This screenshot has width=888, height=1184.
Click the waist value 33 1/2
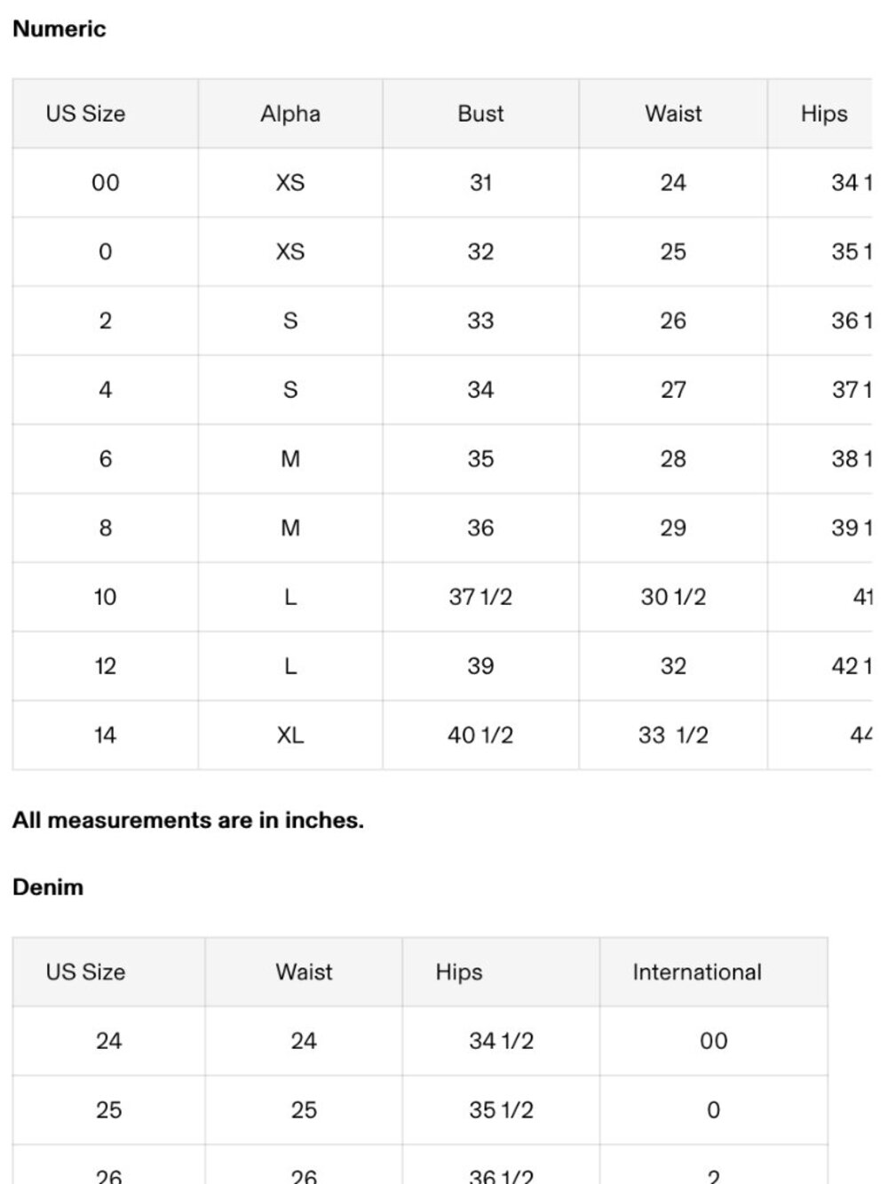[x=673, y=735]
